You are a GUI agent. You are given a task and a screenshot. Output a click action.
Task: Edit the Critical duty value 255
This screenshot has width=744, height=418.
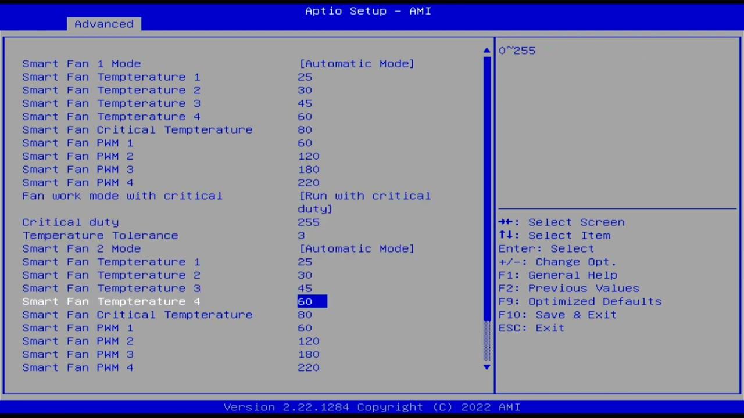point(309,222)
